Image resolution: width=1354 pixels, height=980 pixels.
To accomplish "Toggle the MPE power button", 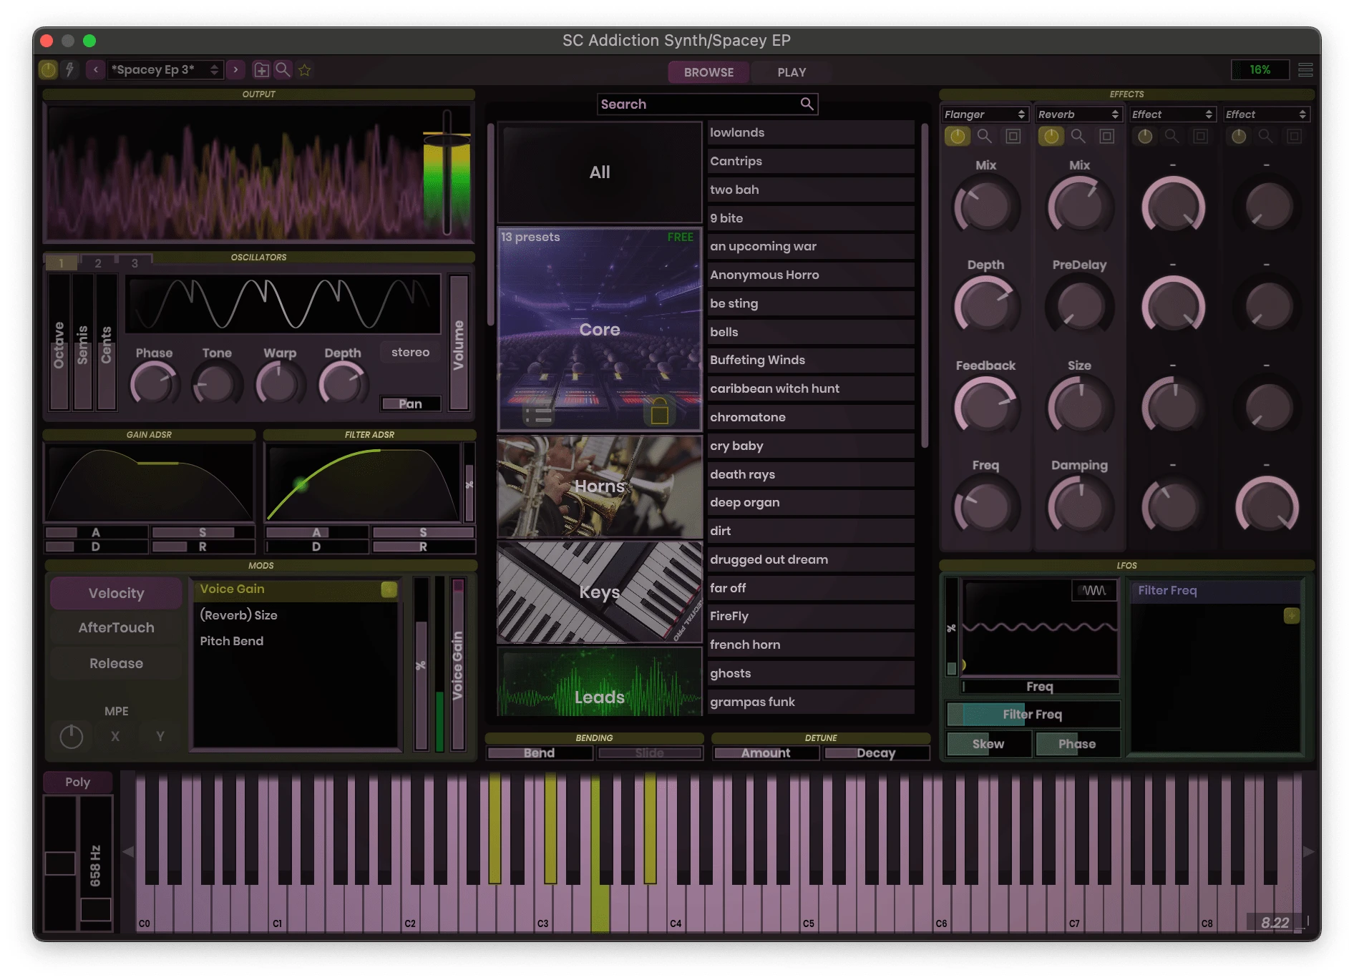I will click(x=72, y=736).
